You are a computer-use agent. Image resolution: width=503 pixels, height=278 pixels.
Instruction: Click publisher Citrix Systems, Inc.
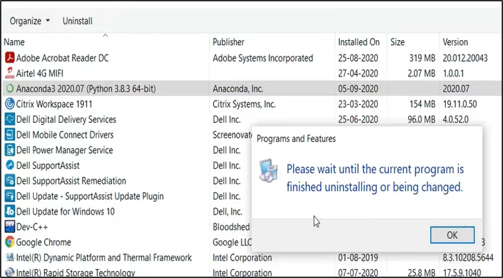[x=244, y=104]
